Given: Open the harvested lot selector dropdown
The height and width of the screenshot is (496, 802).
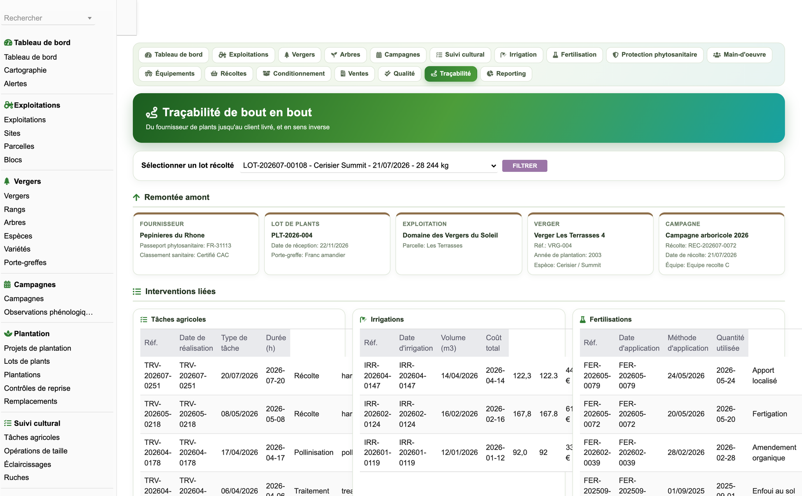Looking at the screenshot, I should pos(369,166).
